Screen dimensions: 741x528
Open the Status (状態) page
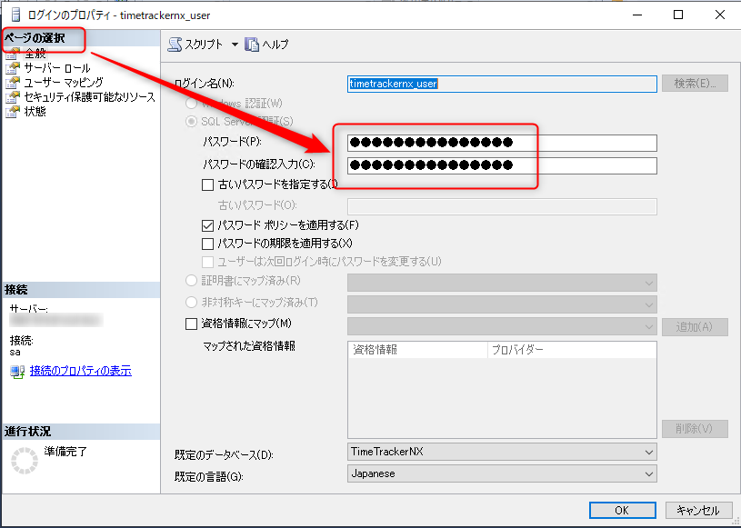35,112
